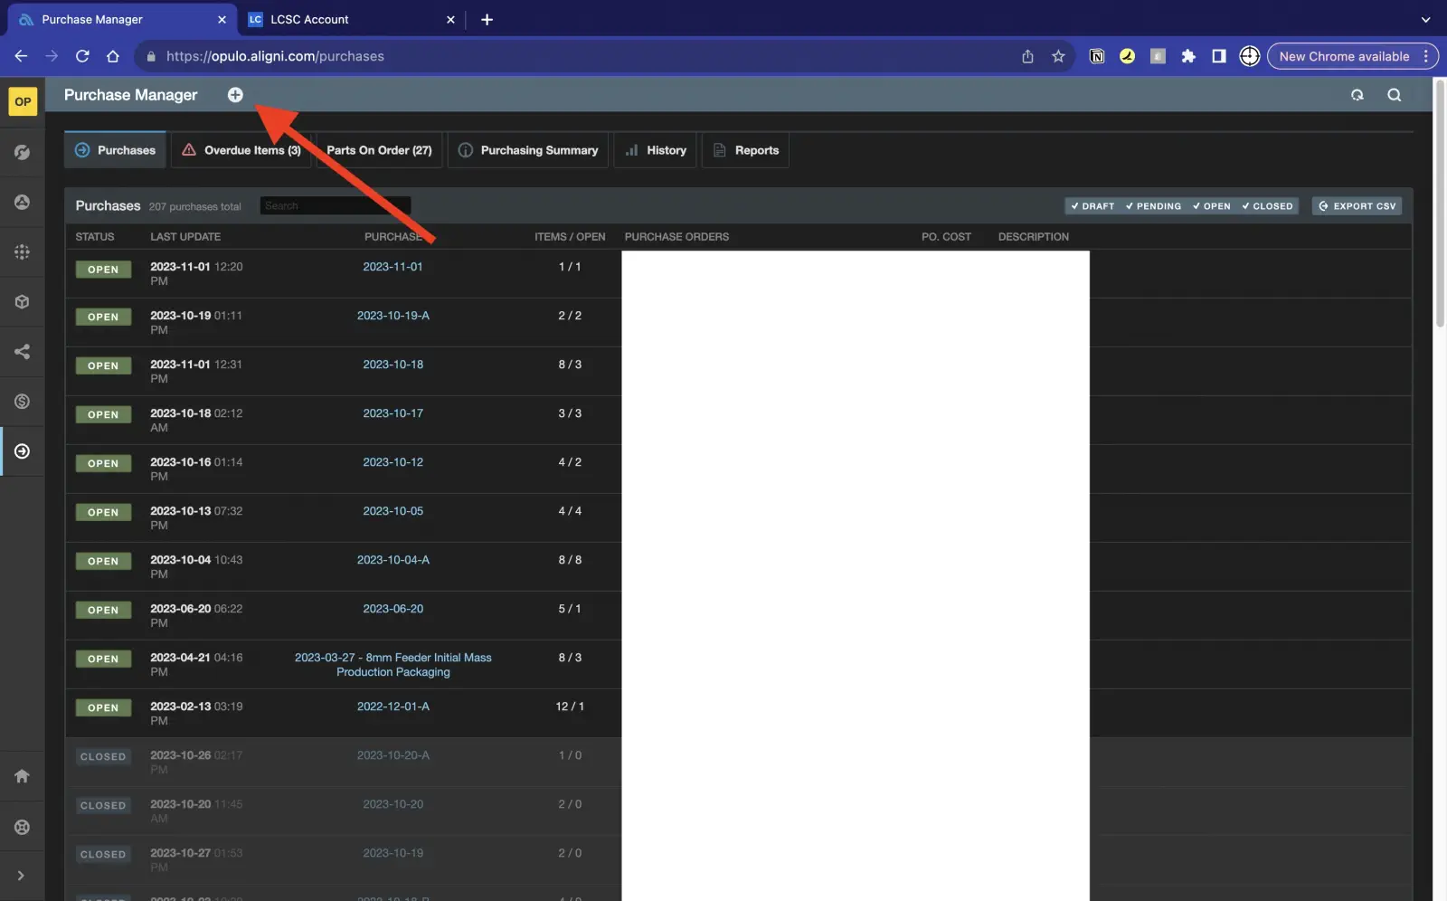1447x901 pixels.
Task: Open the help lifebuoy icon in sidebar
Action: pos(22,827)
